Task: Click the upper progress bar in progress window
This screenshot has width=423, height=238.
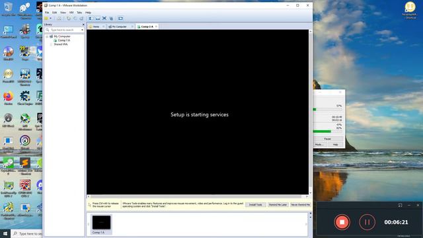Action: pyautogui.click(x=328, y=110)
